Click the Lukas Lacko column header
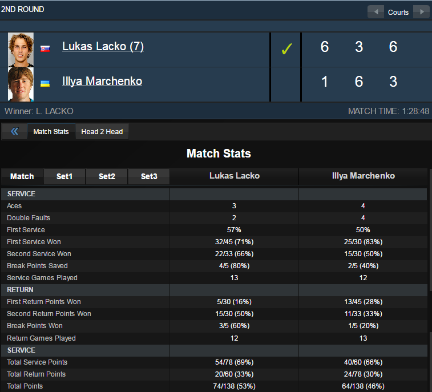Image resolution: width=432 pixels, height=392 pixels. [235, 176]
